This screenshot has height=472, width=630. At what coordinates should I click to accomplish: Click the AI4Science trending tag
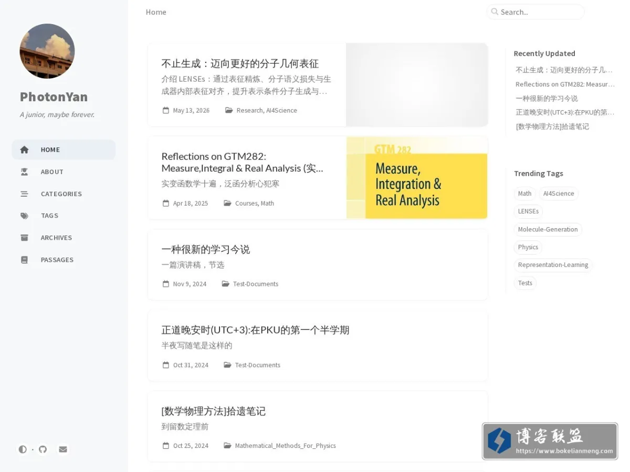tap(559, 194)
